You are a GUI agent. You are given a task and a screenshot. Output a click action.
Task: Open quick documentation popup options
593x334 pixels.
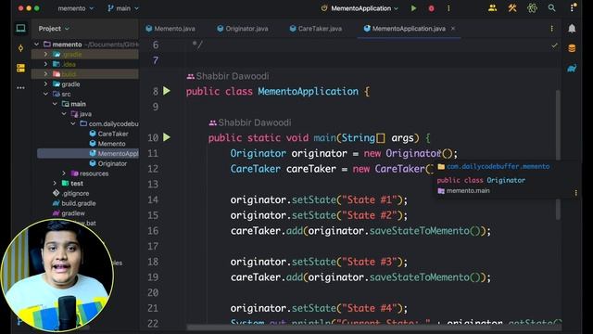coord(575,193)
